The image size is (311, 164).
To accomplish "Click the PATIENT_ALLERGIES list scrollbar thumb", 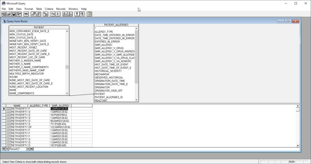I will (x=136, y=57).
